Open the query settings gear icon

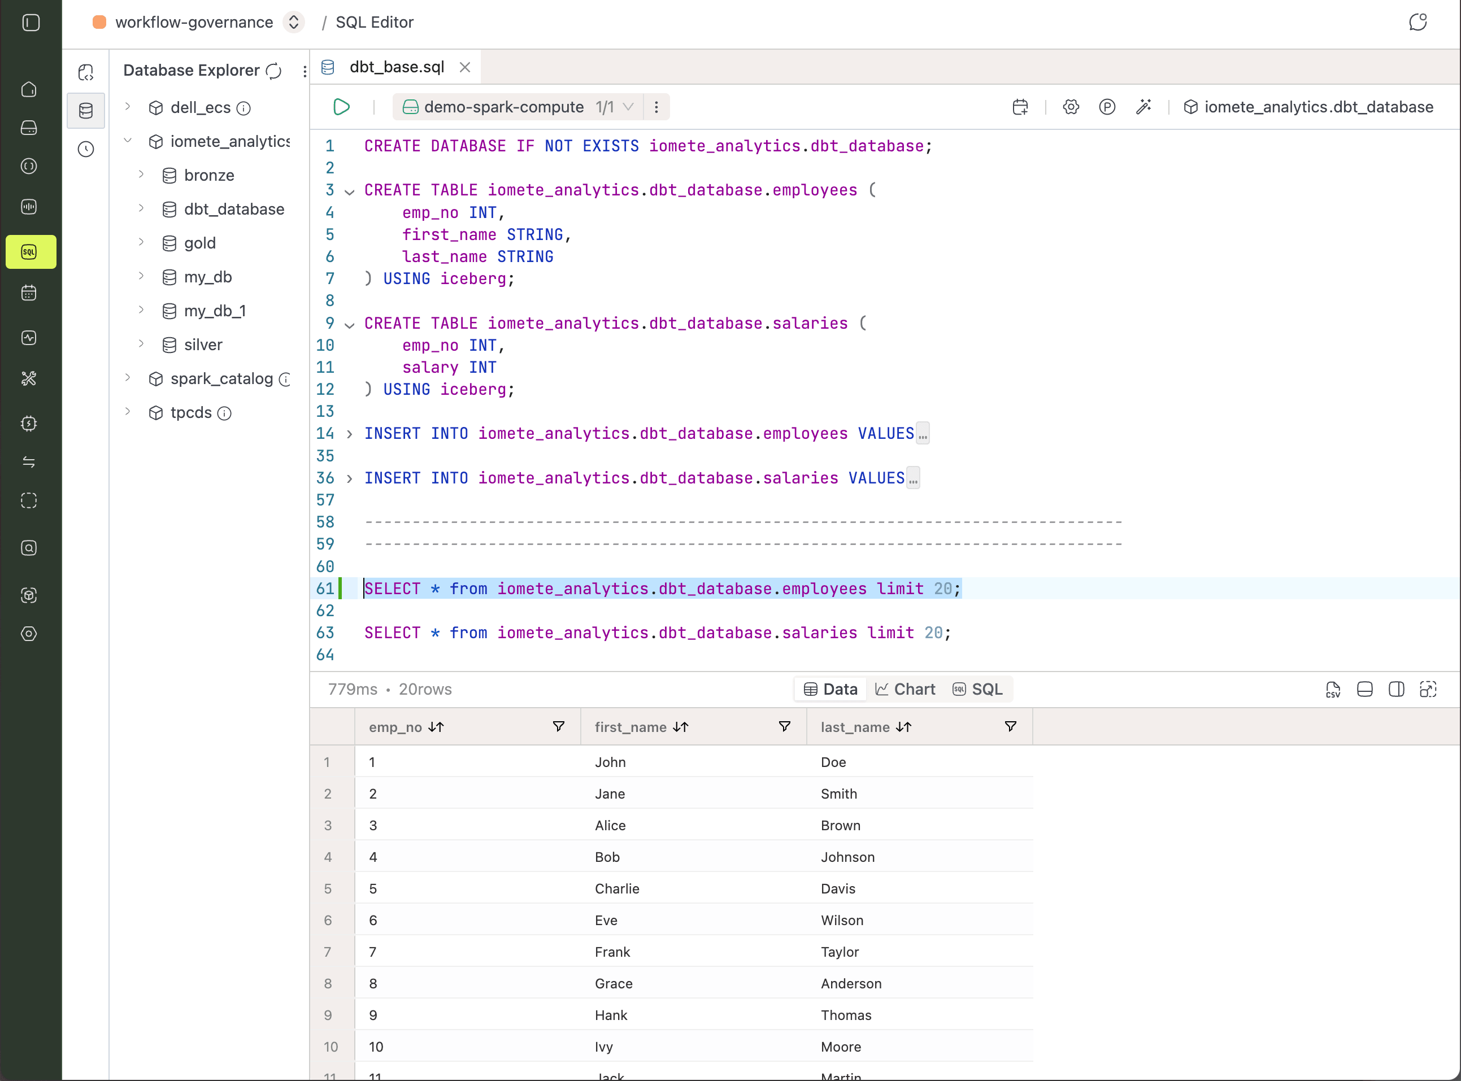(1071, 107)
